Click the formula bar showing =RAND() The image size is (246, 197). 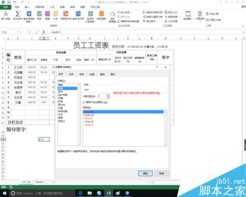[x=145, y=32]
